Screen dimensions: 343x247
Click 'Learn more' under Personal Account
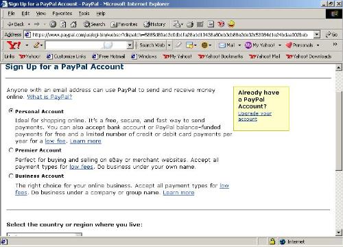pyautogui.click(x=86, y=141)
